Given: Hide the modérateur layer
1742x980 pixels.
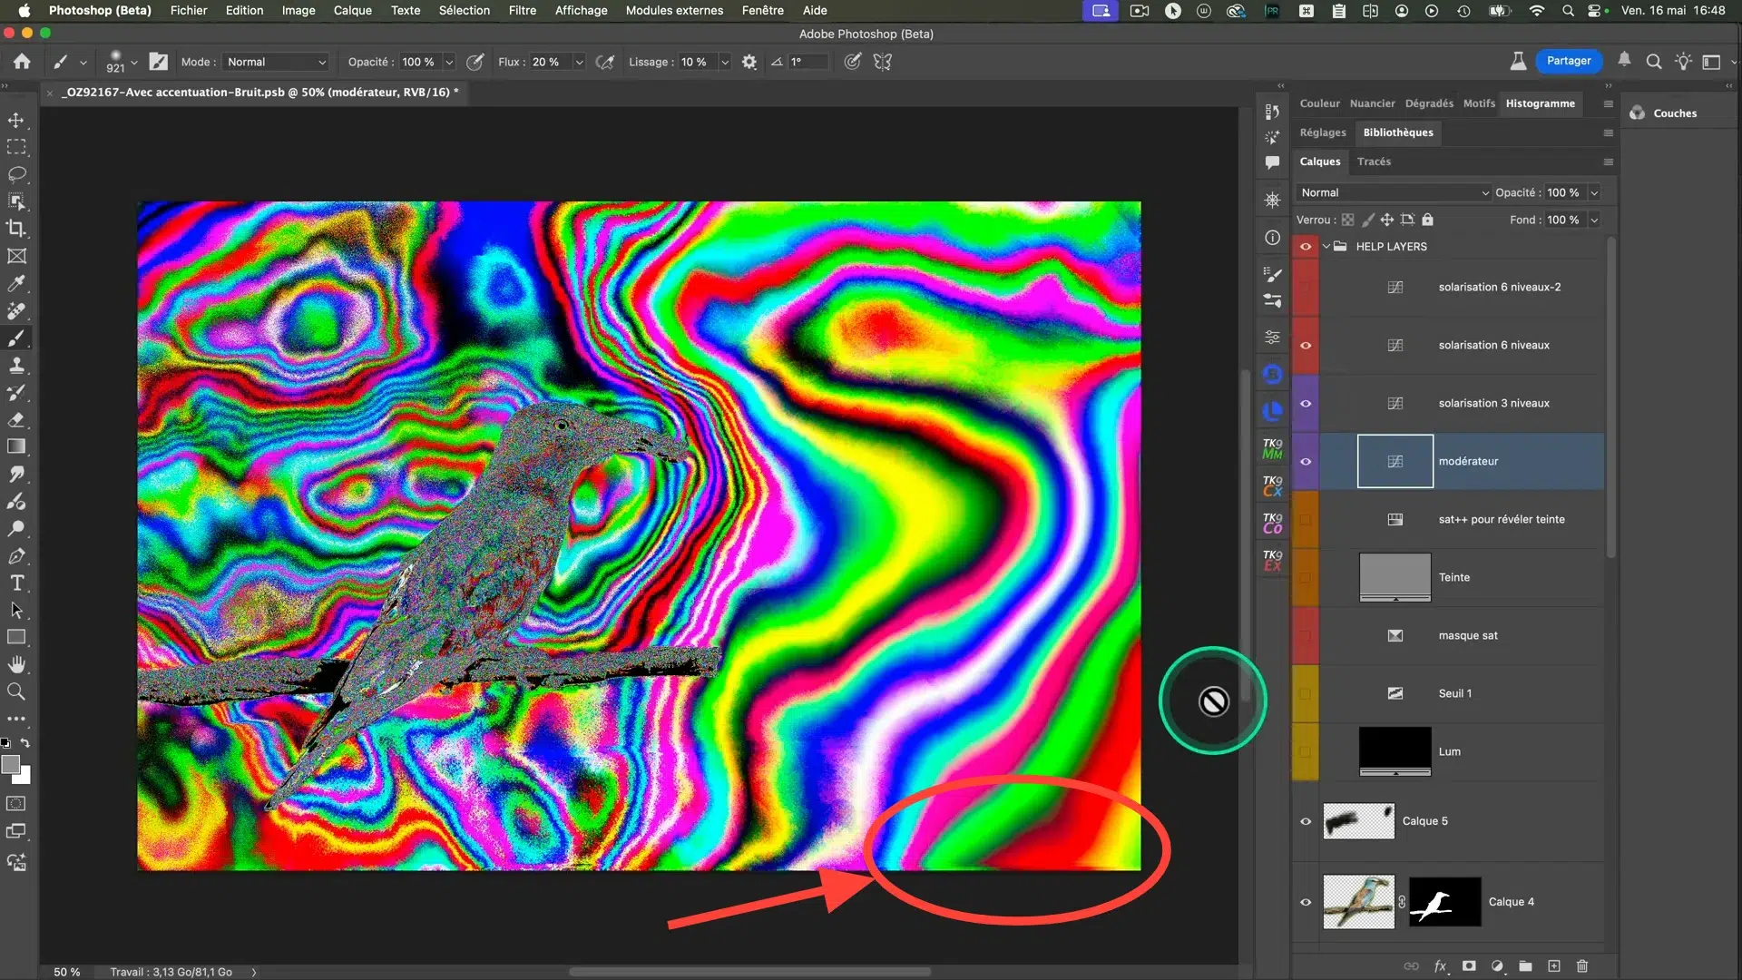Looking at the screenshot, I should pyautogui.click(x=1306, y=461).
